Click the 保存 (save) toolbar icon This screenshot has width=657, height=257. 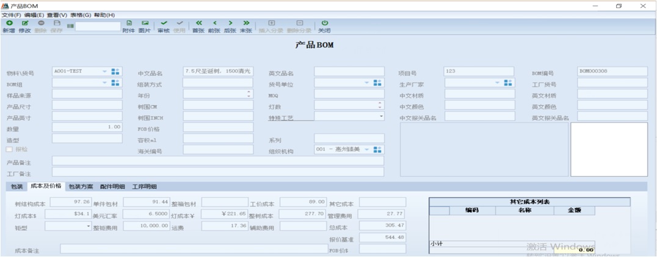point(57,23)
